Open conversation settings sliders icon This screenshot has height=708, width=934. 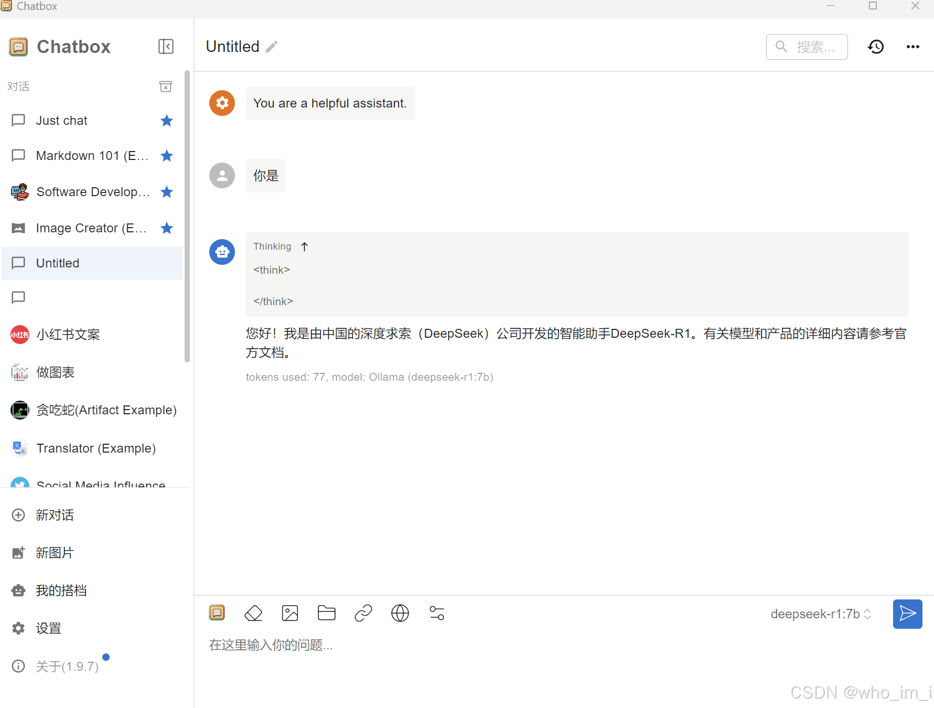[437, 613]
